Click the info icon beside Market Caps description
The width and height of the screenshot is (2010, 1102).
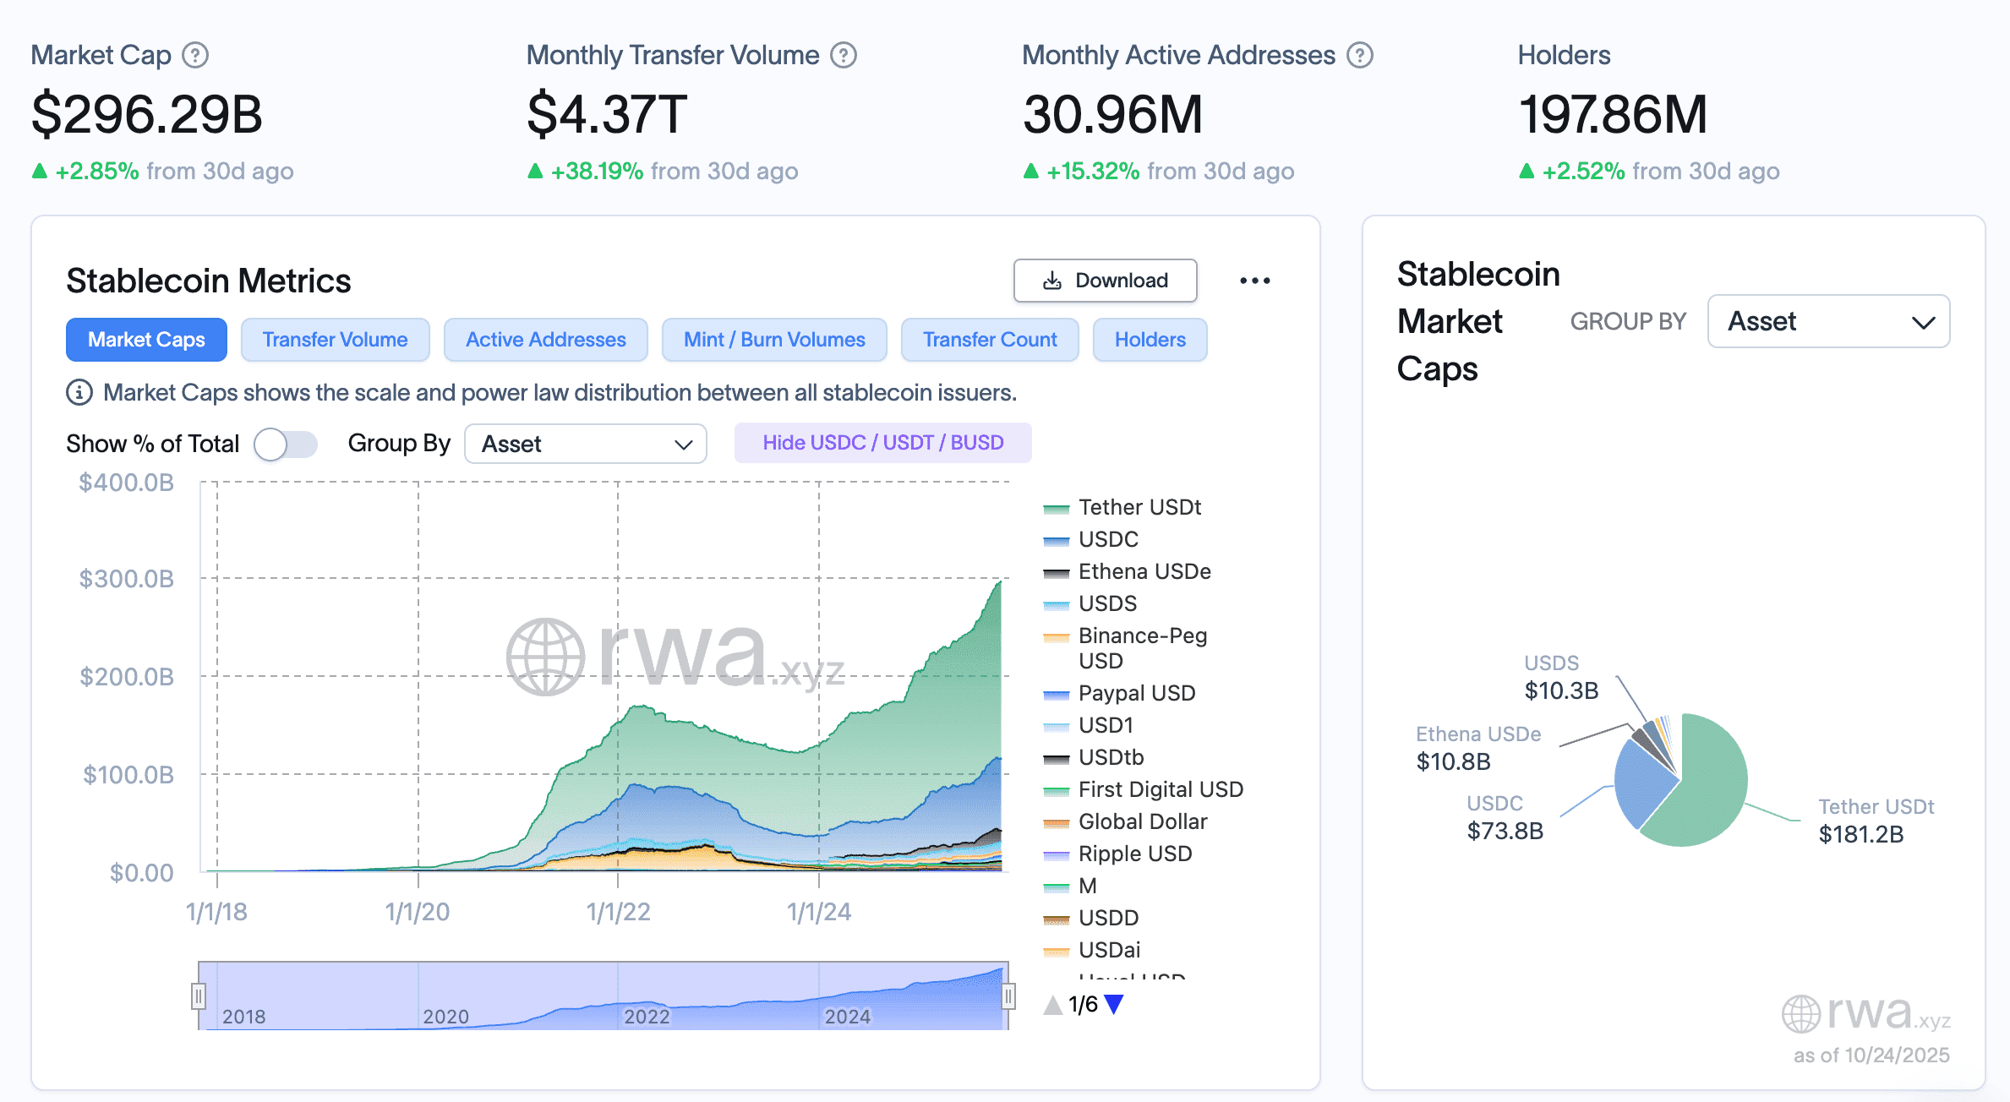pyautogui.click(x=79, y=393)
